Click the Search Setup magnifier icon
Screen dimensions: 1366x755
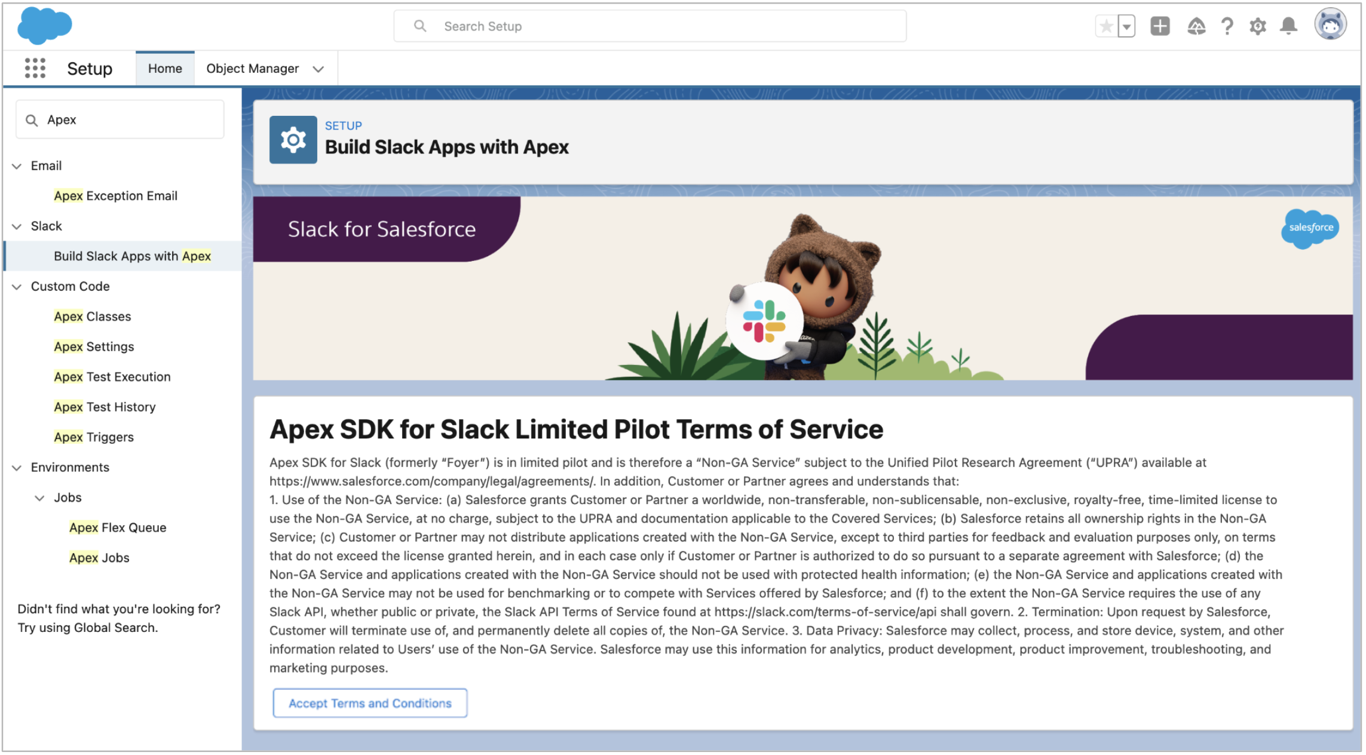[420, 26]
